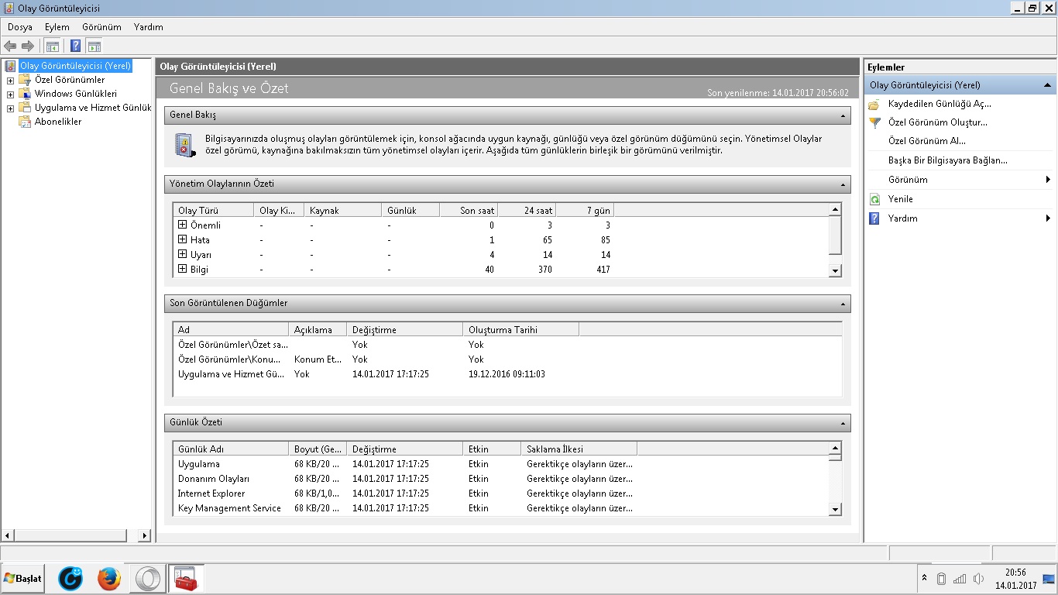Screen dimensions: 1058x595
Task: Expand the Uyarı event type row
Action: 183,254
